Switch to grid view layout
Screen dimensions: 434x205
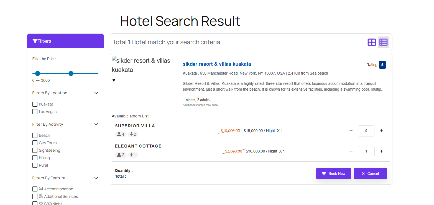pyautogui.click(x=372, y=42)
